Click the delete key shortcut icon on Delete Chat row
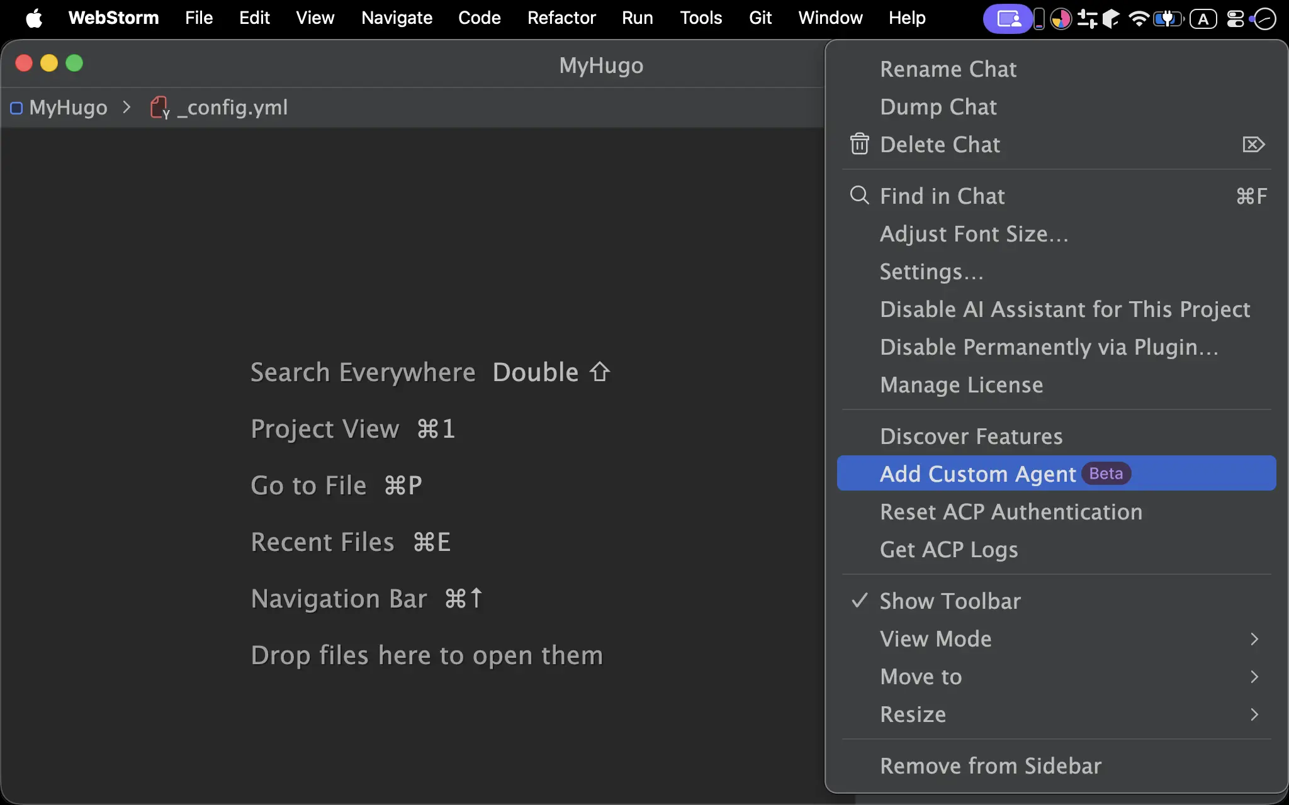The width and height of the screenshot is (1289, 805). [x=1253, y=145]
